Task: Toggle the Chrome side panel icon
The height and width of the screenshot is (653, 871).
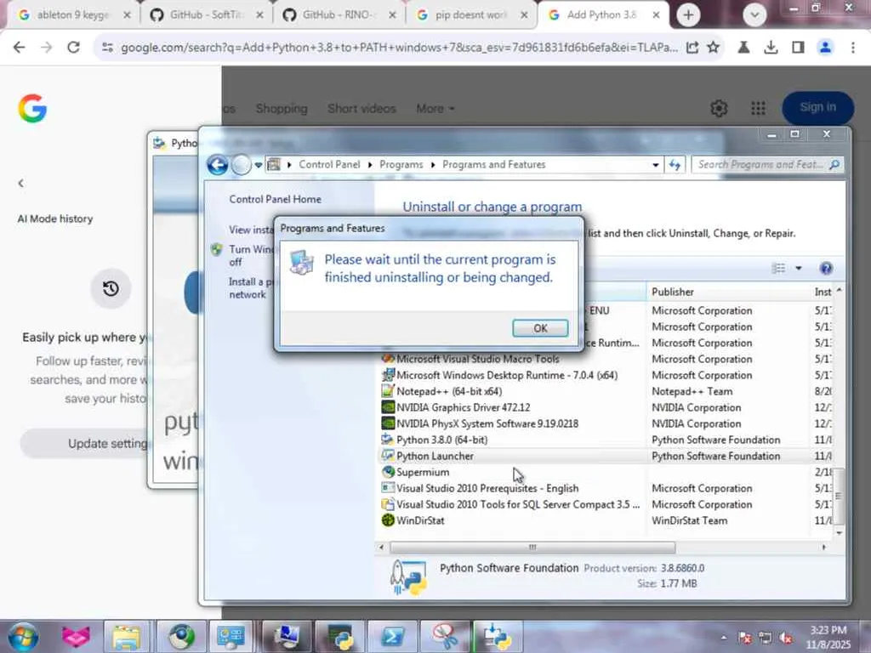Action: click(x=798, y=48)
